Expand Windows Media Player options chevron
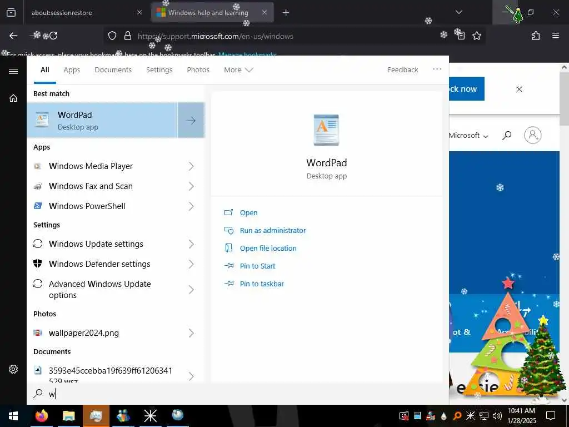Image resolution: width=569 pixels, height=427 pixels. (x=191, y=166)
